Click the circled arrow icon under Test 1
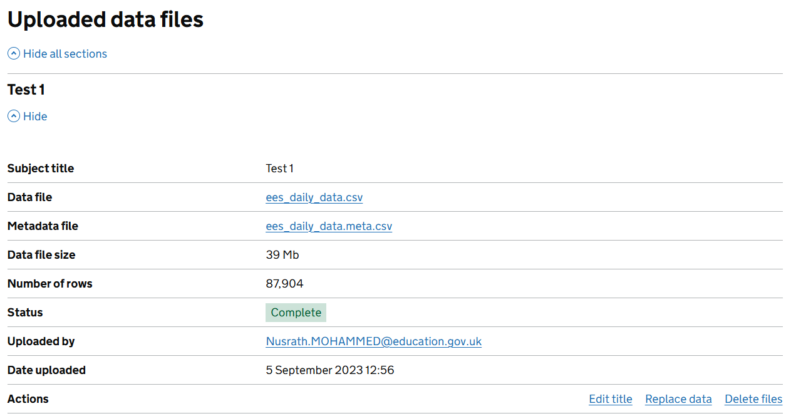The image size is (791, 416). [x=14, y=117]
